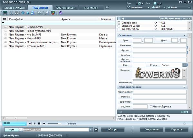
Task: Select track number format 1
Action: tap(137, 4)
